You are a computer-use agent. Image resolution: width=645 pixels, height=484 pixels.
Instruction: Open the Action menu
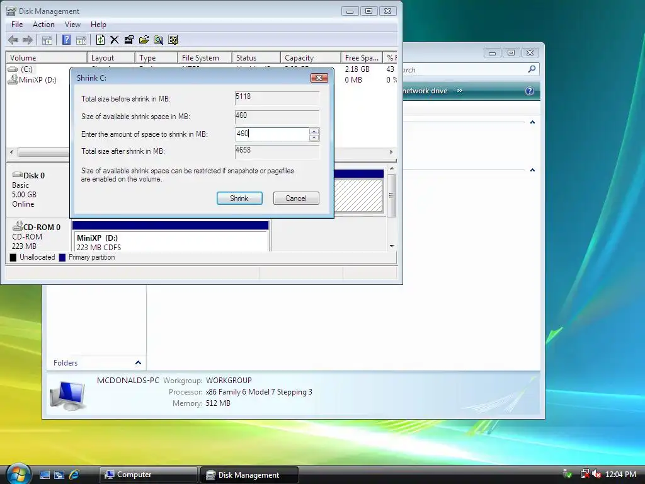tap(43, 25)
